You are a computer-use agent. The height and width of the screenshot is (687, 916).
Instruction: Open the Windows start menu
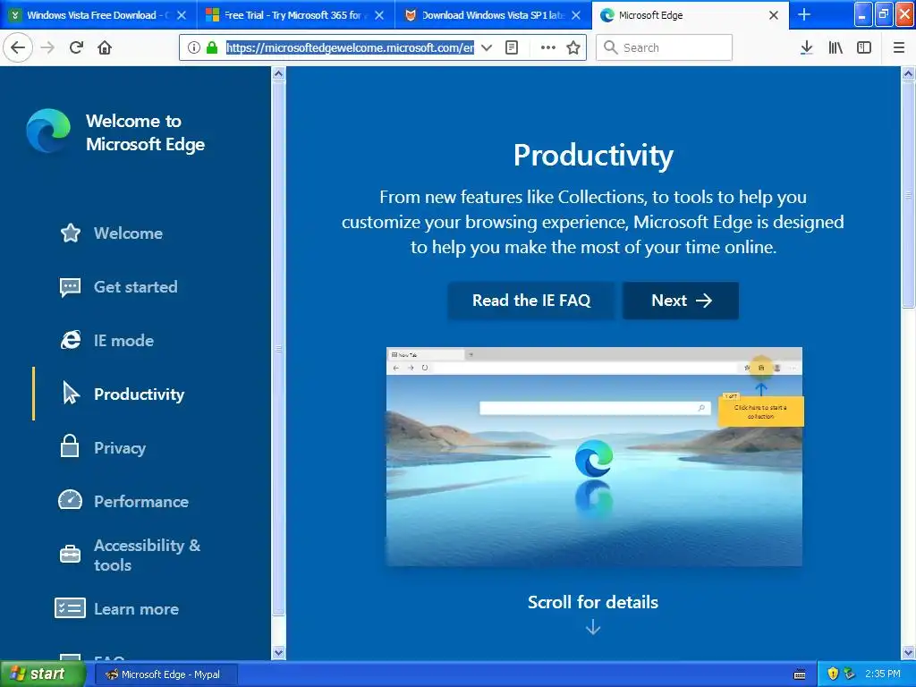tap(43, 674)
